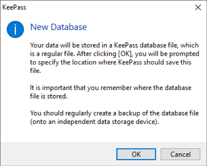Close the KeePass dialog with the X

point(198,7)
